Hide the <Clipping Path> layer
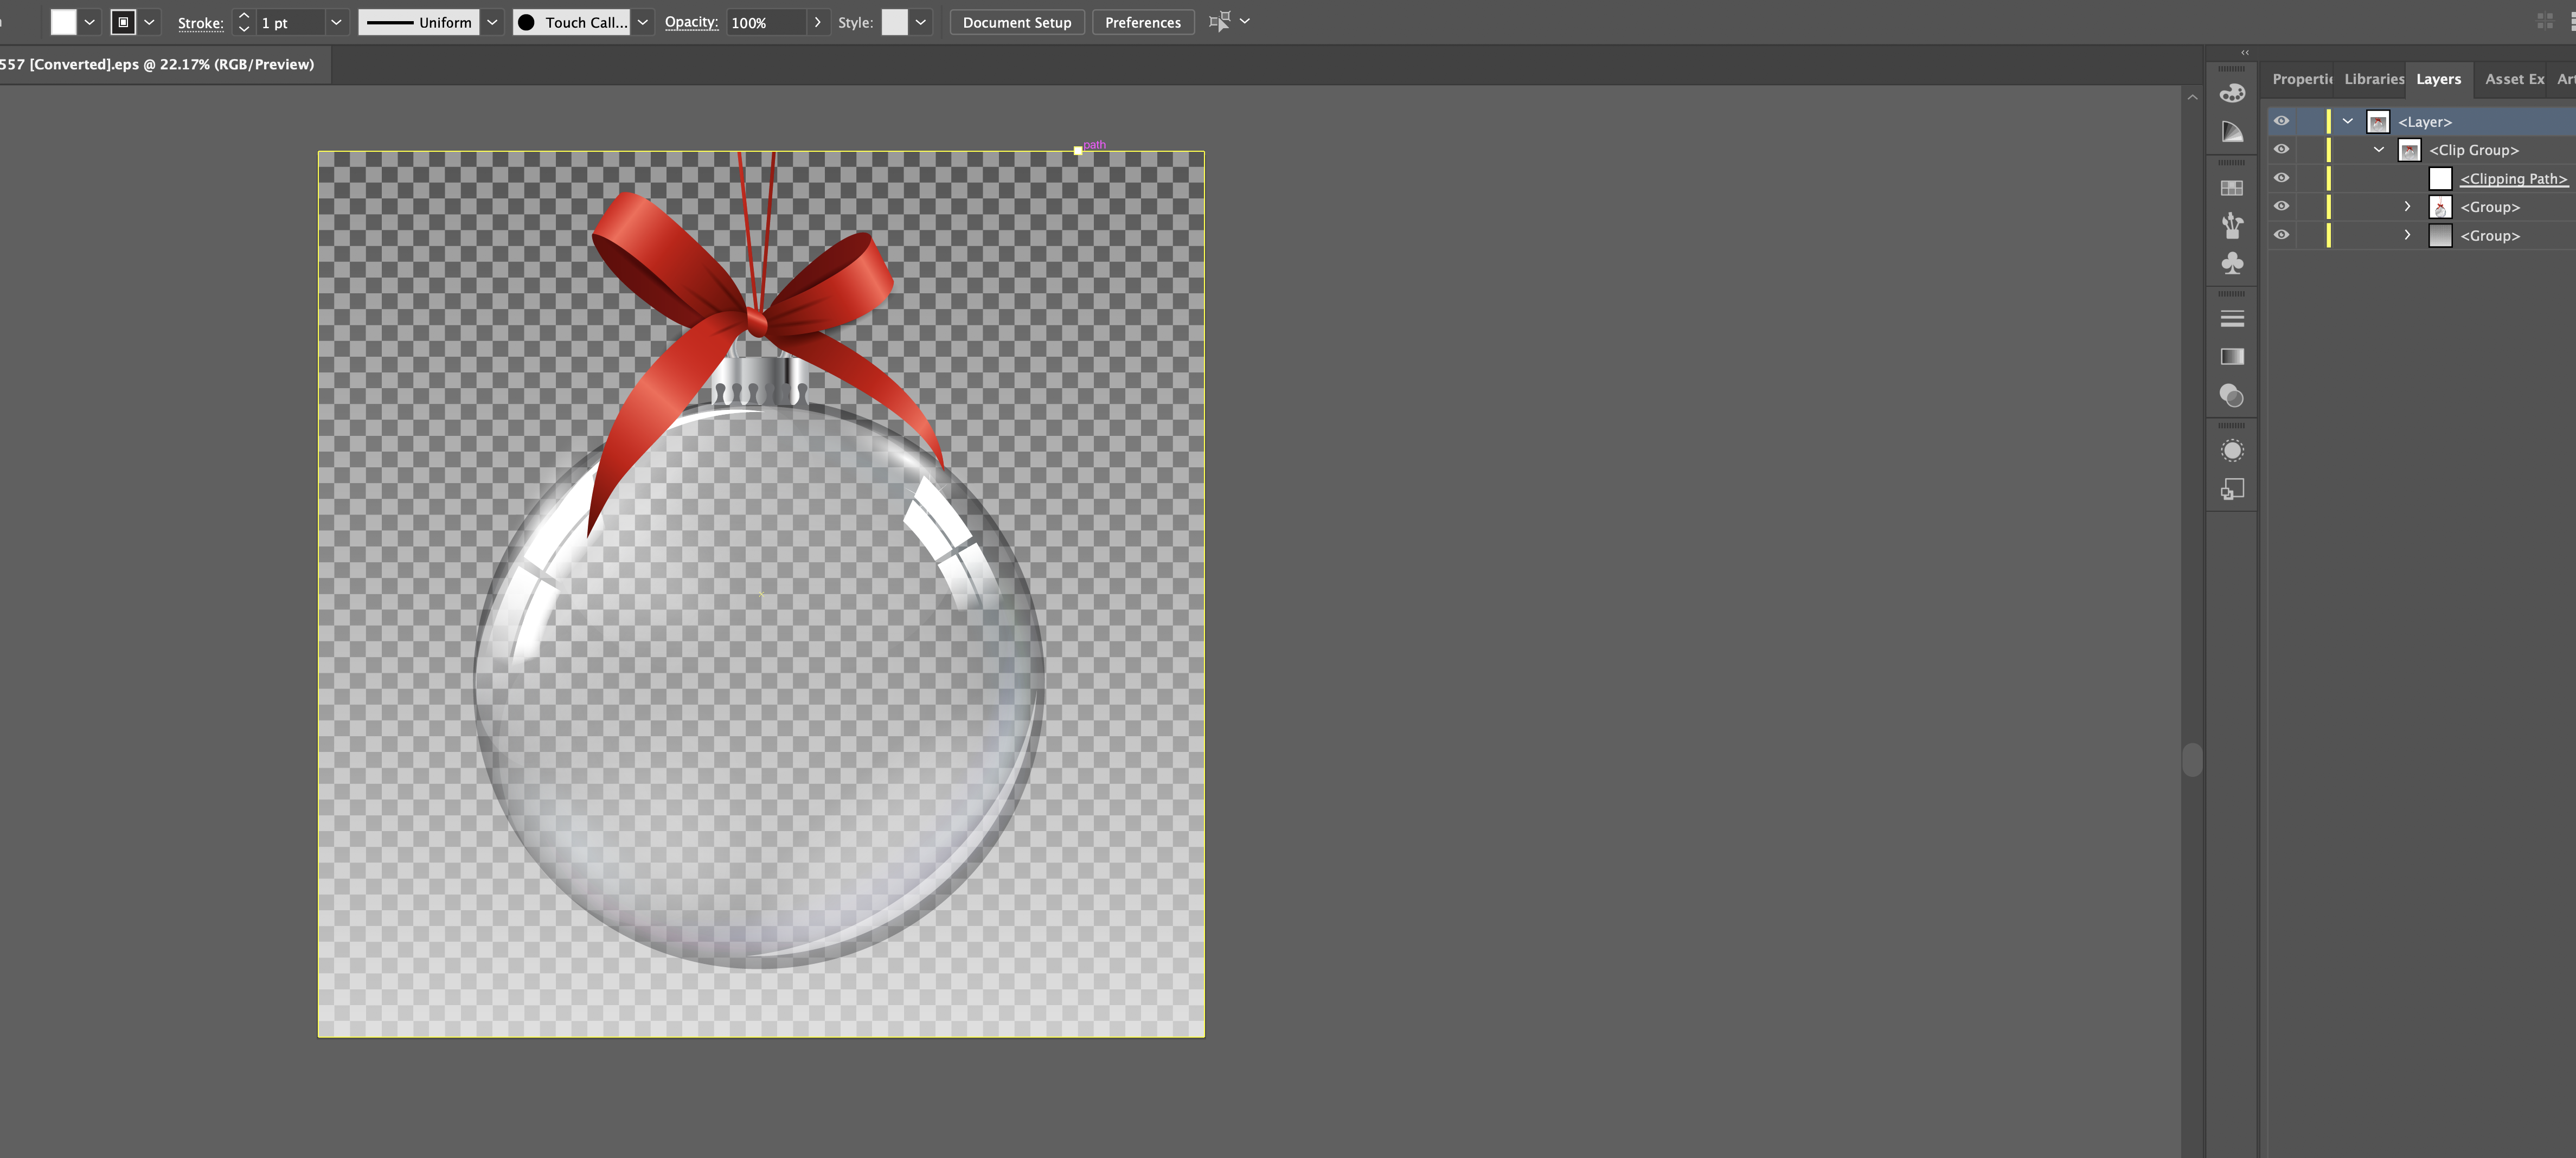 2281,177
